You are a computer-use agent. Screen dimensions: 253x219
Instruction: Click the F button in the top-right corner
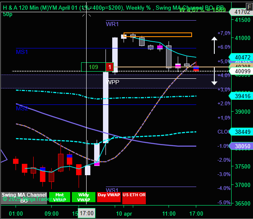tap(250, 7)
